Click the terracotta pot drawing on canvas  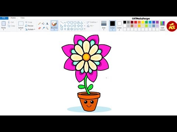89,102
